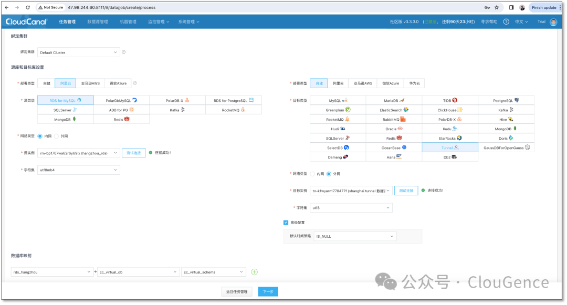Open the cc_virtual_db dropdown
Image resolution: width=567 pixels, height=305 pixels.
coord(138,272)
